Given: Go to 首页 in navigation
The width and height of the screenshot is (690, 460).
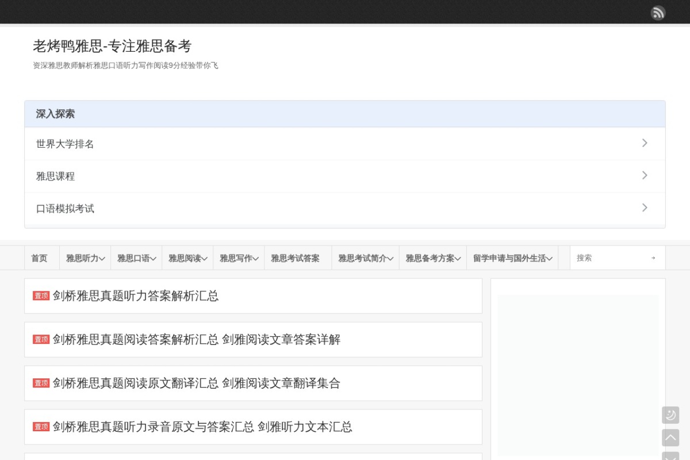Looking at the screenshot, I should tap(39, 258).
